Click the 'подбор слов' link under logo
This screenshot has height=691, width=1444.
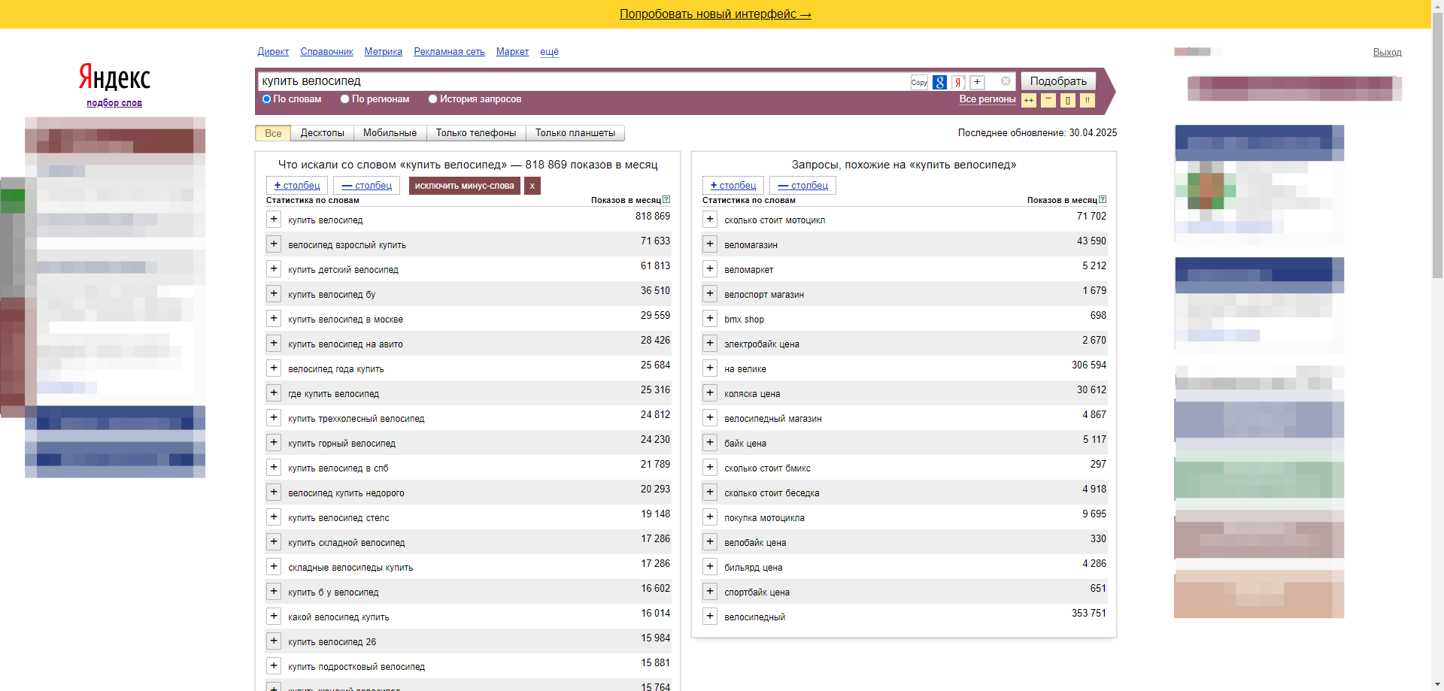tap(114, 103)
